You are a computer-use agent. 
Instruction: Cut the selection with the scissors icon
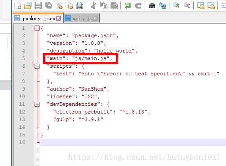pos(93,5)
